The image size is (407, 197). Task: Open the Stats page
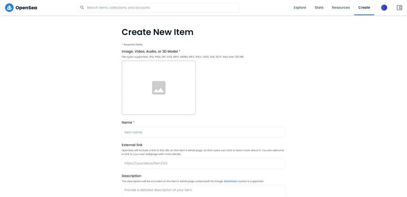pyautogui.click(x=319, y=7)
